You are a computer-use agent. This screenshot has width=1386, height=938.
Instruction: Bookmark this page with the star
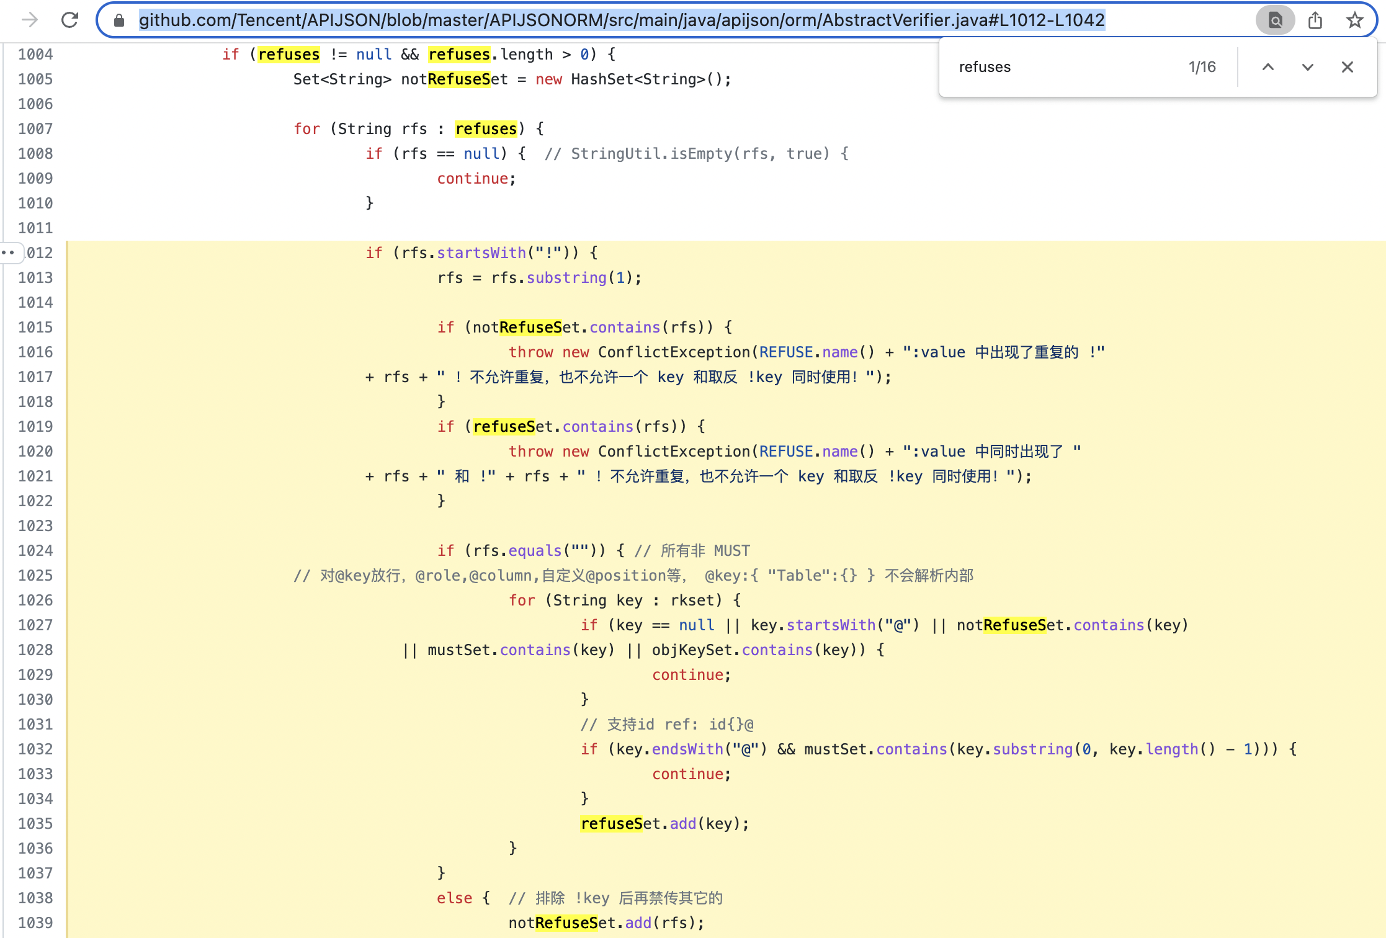point(1354,20)
